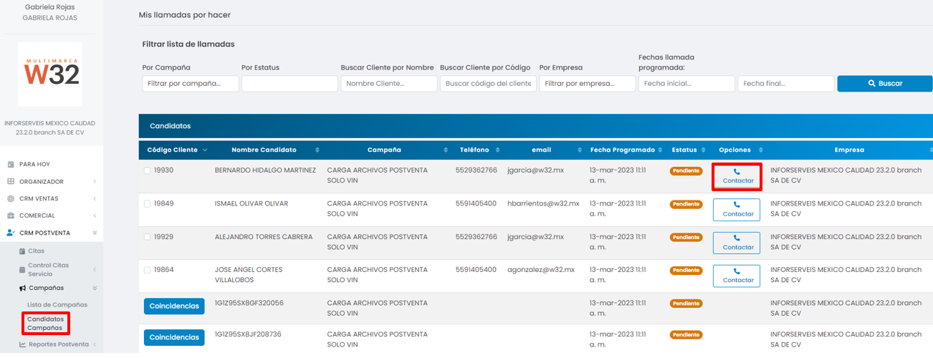Click the W32 Multimarca logo
This screenshot has width=933, height=358.
tap(50, 74)
